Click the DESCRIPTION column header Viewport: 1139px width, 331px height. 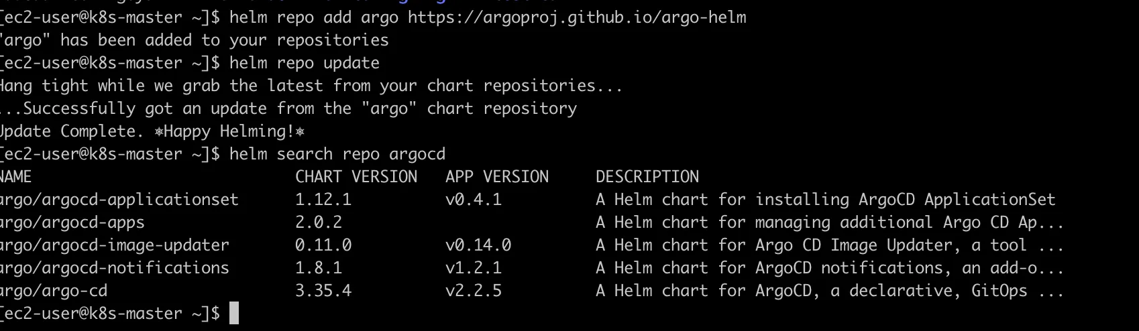647,177
